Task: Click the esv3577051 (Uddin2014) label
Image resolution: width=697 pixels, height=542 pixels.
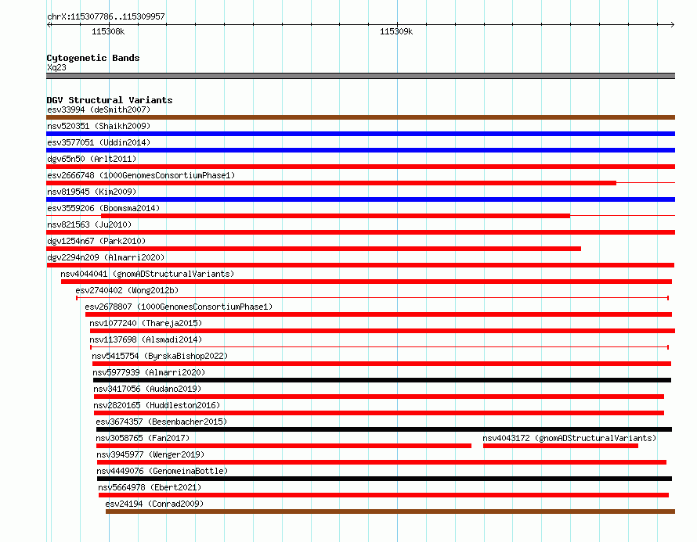Action: pos(99,142)
